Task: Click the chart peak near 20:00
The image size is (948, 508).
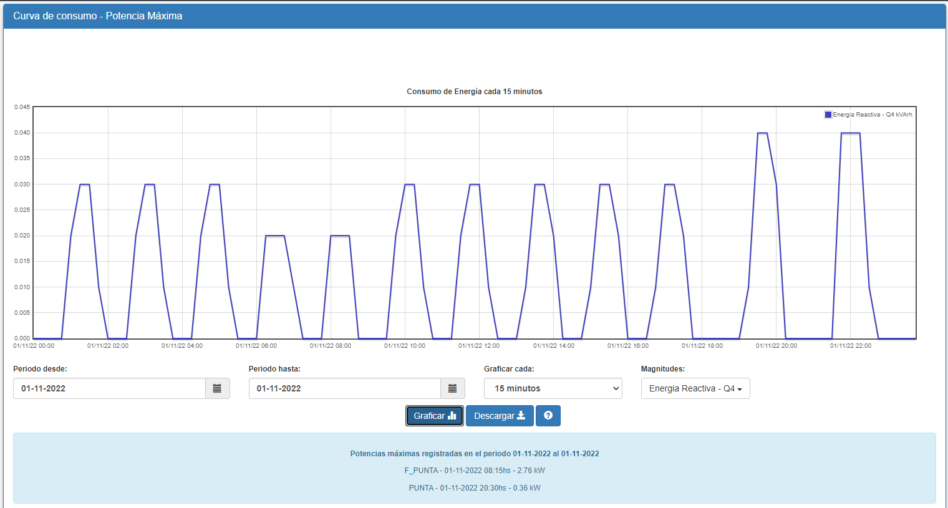Action: (762, 133)
